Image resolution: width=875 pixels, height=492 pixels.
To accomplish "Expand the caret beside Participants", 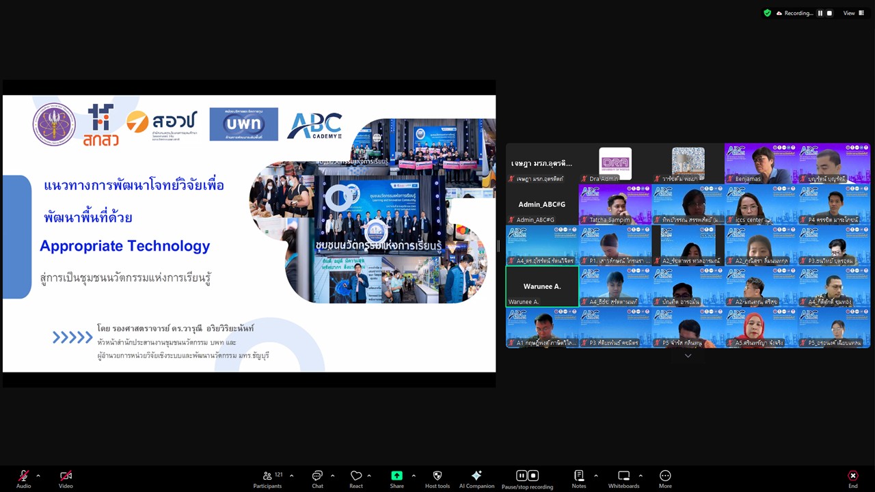I will pos(292,476).
